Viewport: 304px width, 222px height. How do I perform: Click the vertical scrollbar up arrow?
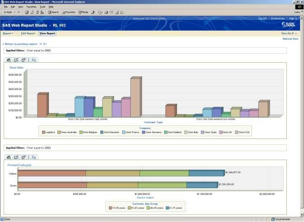302,18
